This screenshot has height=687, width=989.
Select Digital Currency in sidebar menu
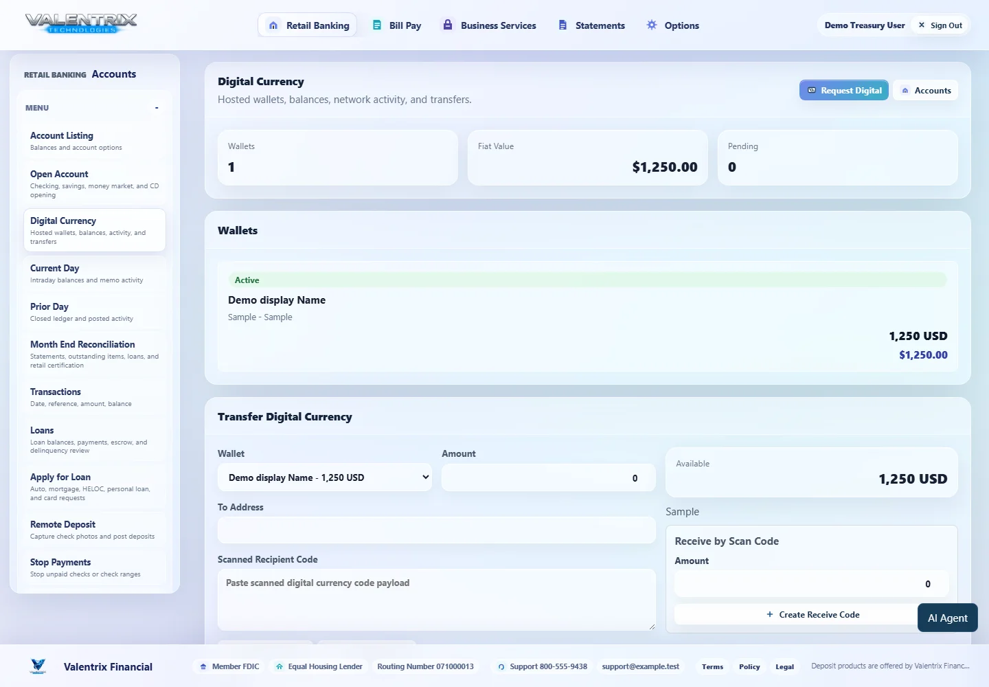click(95, 230)
